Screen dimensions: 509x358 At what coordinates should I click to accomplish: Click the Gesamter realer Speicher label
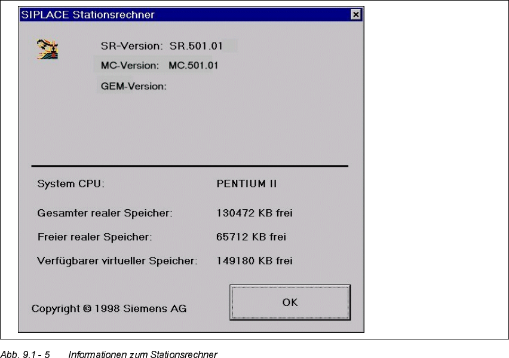point(105,213)
